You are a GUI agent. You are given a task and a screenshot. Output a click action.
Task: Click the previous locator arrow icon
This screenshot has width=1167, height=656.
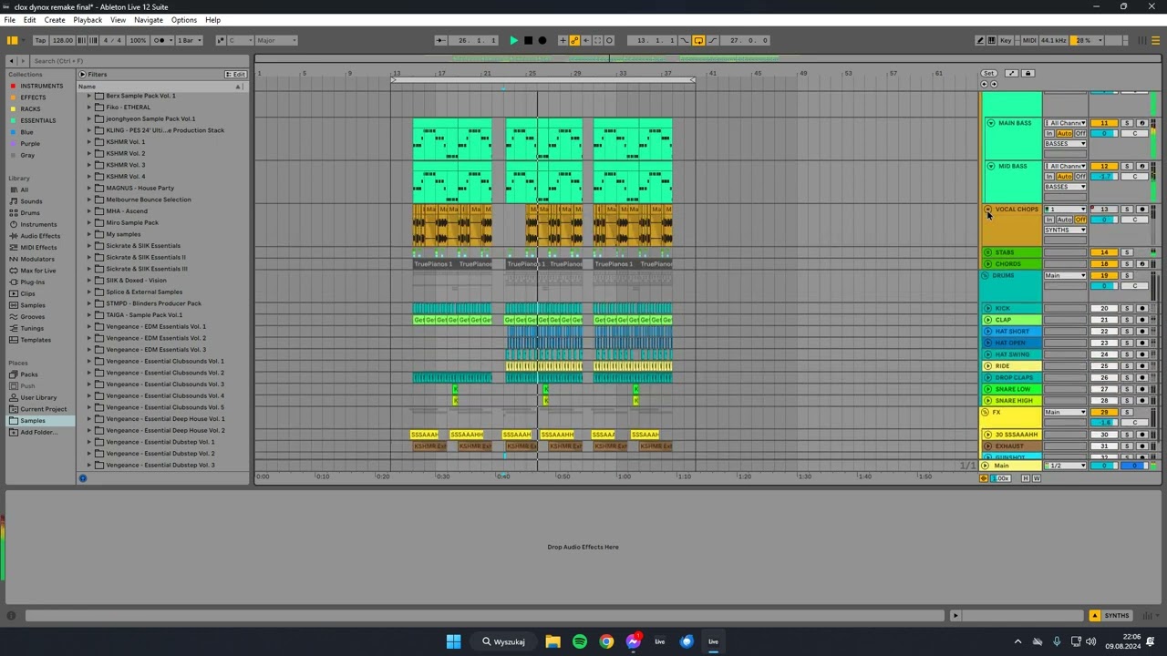(x=984, y=85)
